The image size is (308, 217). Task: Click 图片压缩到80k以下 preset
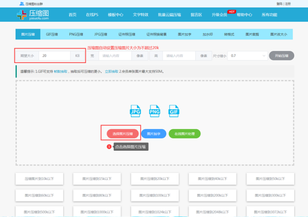tap(97, 195)
